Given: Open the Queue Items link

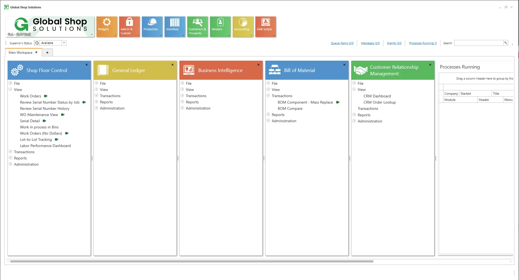Looking at the screenshot, I should point(342,43).
